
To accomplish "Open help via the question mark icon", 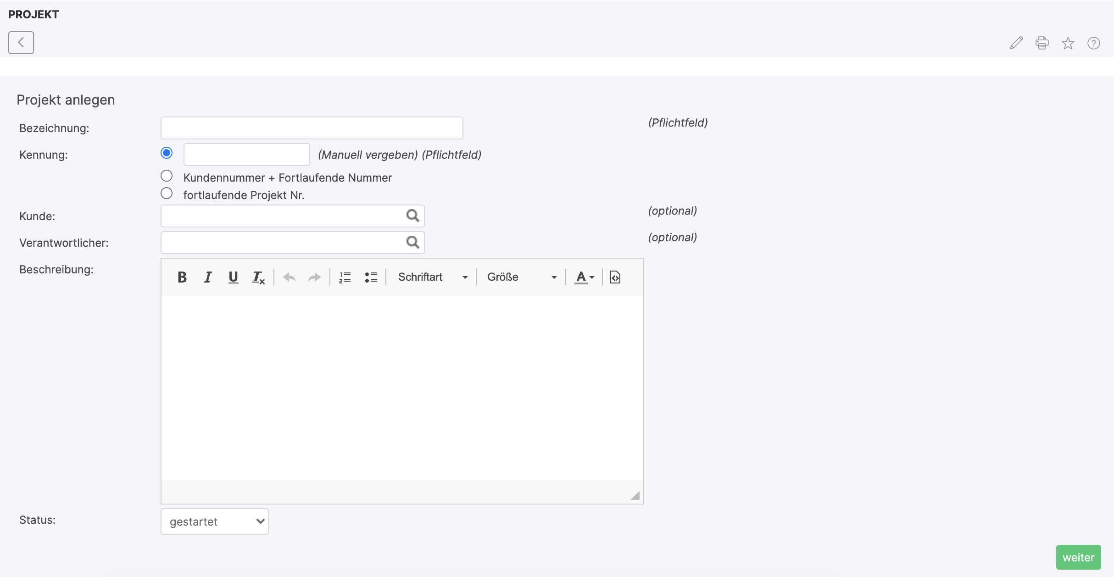I will 1094,43.
